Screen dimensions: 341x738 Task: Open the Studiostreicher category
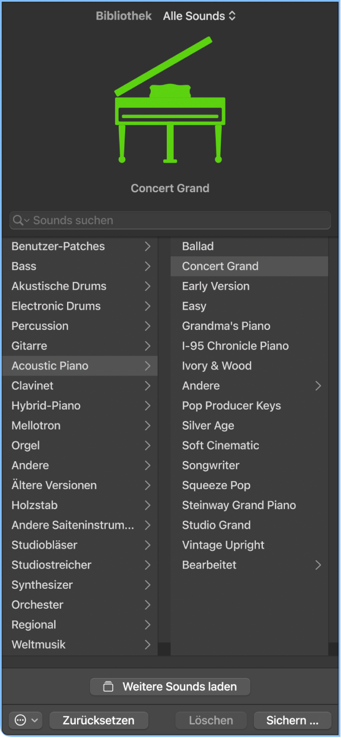point(80,565)
